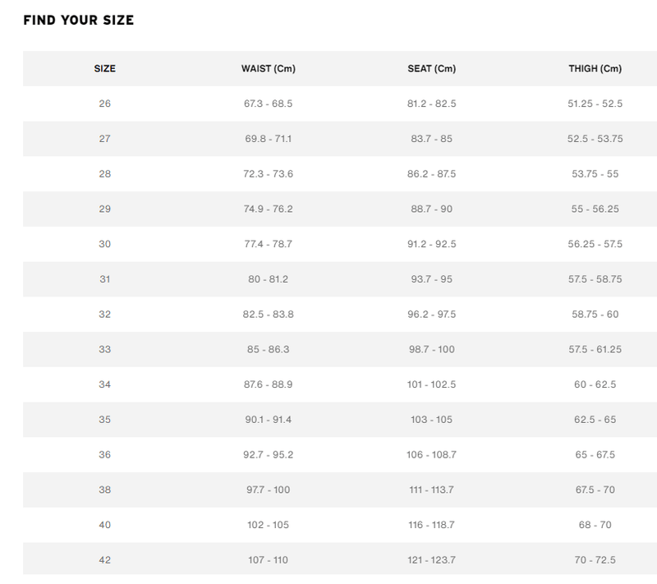Click thigh value 51.25 - 52.5
The width and height of the screenshot is (657, 584).
click(x=595, y=103)
